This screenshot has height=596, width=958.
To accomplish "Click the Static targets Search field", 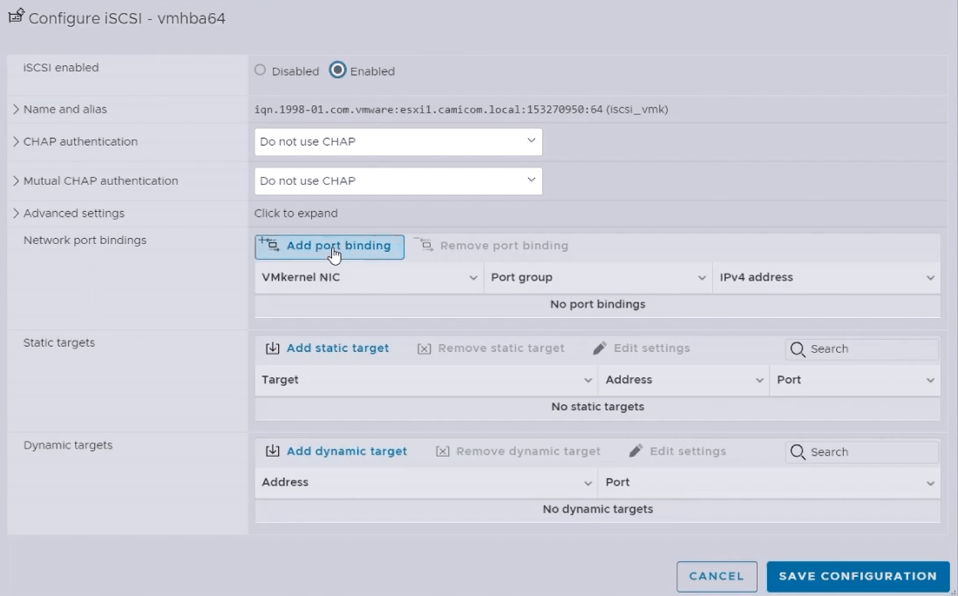I will pyautogui.click(x=861, y=349).
